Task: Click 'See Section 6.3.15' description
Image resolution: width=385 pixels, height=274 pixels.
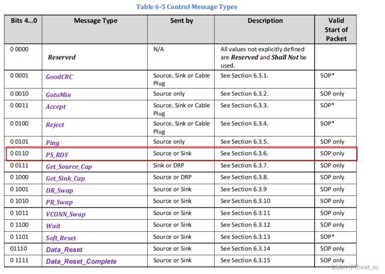Action: pyautogui.click(x=245, y=260)
